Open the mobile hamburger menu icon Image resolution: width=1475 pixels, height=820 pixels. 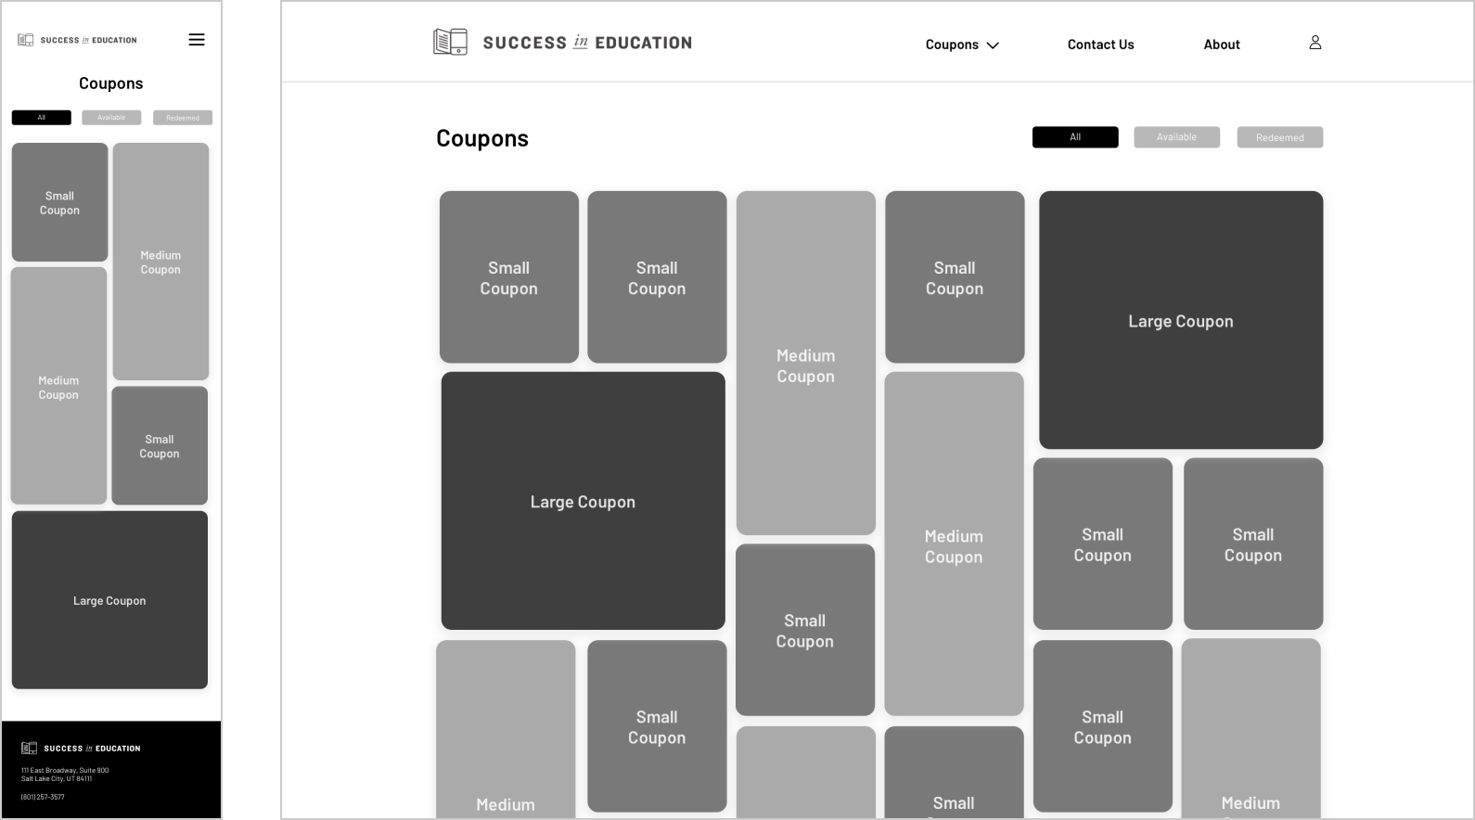click(197, 40)
